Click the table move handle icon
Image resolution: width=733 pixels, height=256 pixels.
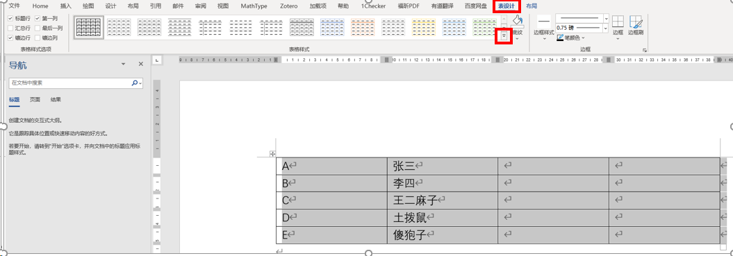tap(272, 154)
